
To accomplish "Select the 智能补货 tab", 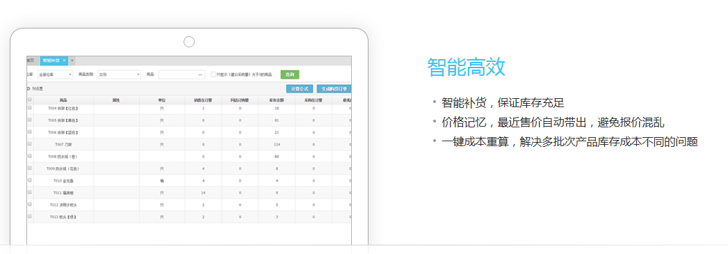I will [x=51, y=61].
